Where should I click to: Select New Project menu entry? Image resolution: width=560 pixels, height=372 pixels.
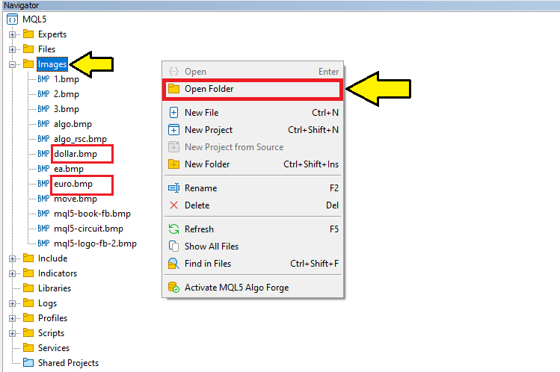coord(253,130)
